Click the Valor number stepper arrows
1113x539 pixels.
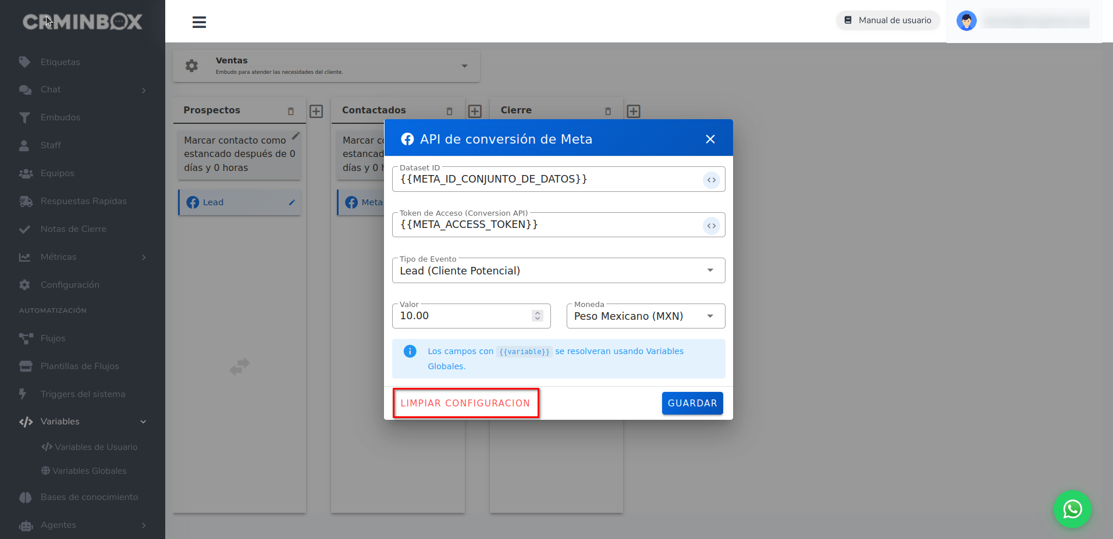pos(537,316)
